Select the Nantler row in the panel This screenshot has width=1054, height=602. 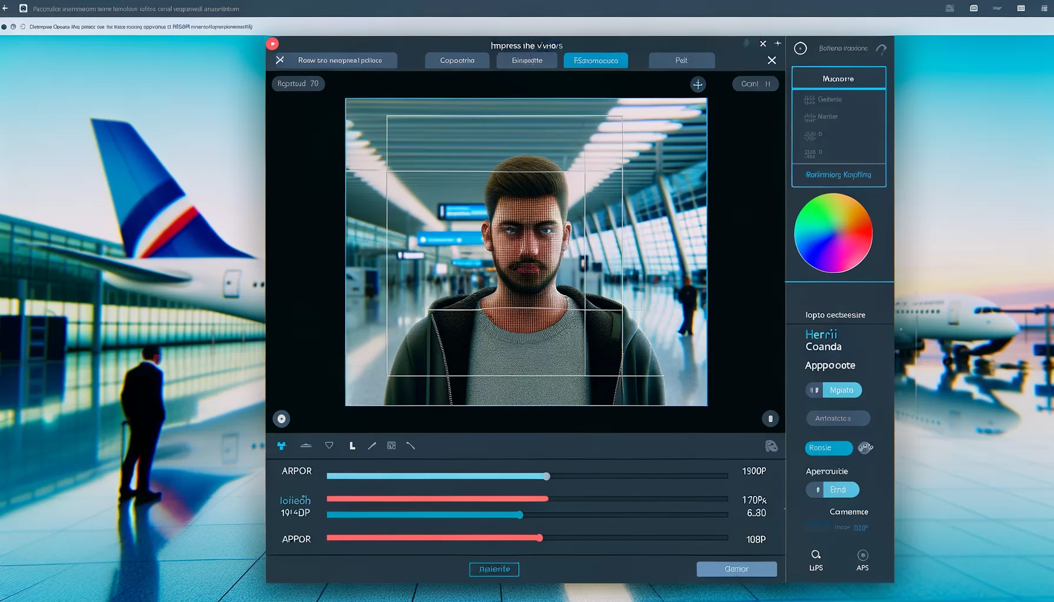[839, 116]
